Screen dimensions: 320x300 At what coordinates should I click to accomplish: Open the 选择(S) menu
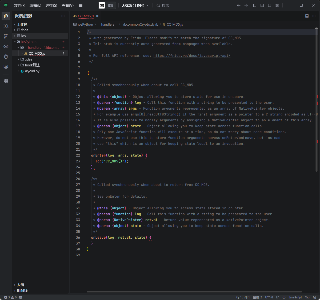pyautogui.click(x=51, y=5)
